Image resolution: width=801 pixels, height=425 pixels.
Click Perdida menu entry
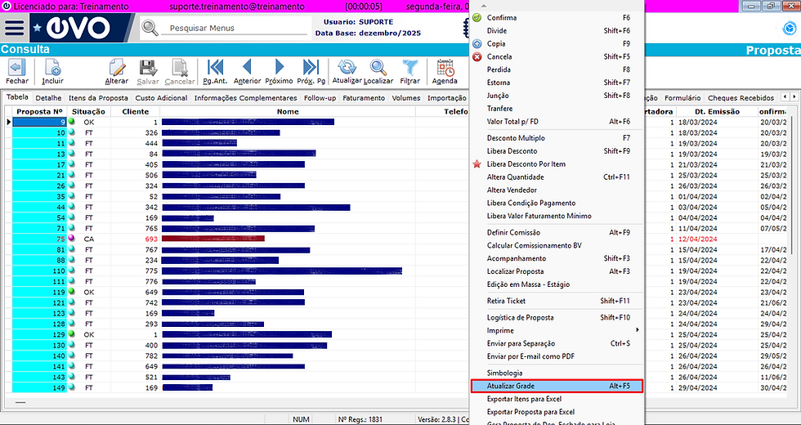pos(557,69)
